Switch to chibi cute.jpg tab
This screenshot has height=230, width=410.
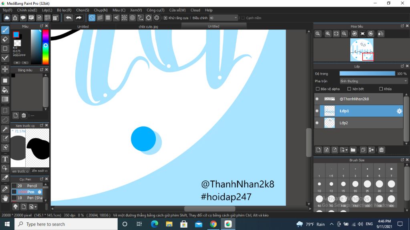click(149, 26)
